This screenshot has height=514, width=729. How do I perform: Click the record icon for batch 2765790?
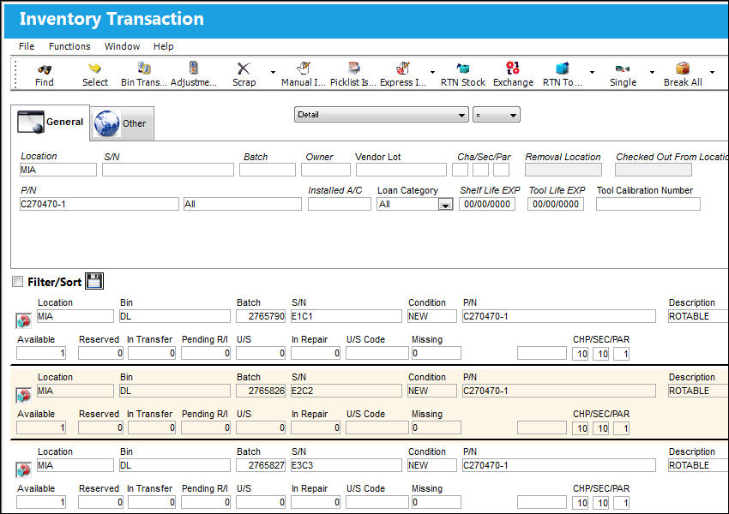point(23,320)
